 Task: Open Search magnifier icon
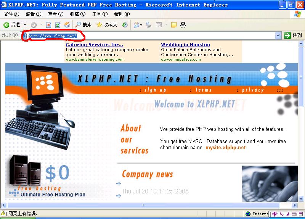coord(78,24)
